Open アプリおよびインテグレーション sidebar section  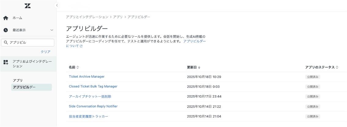32,64
